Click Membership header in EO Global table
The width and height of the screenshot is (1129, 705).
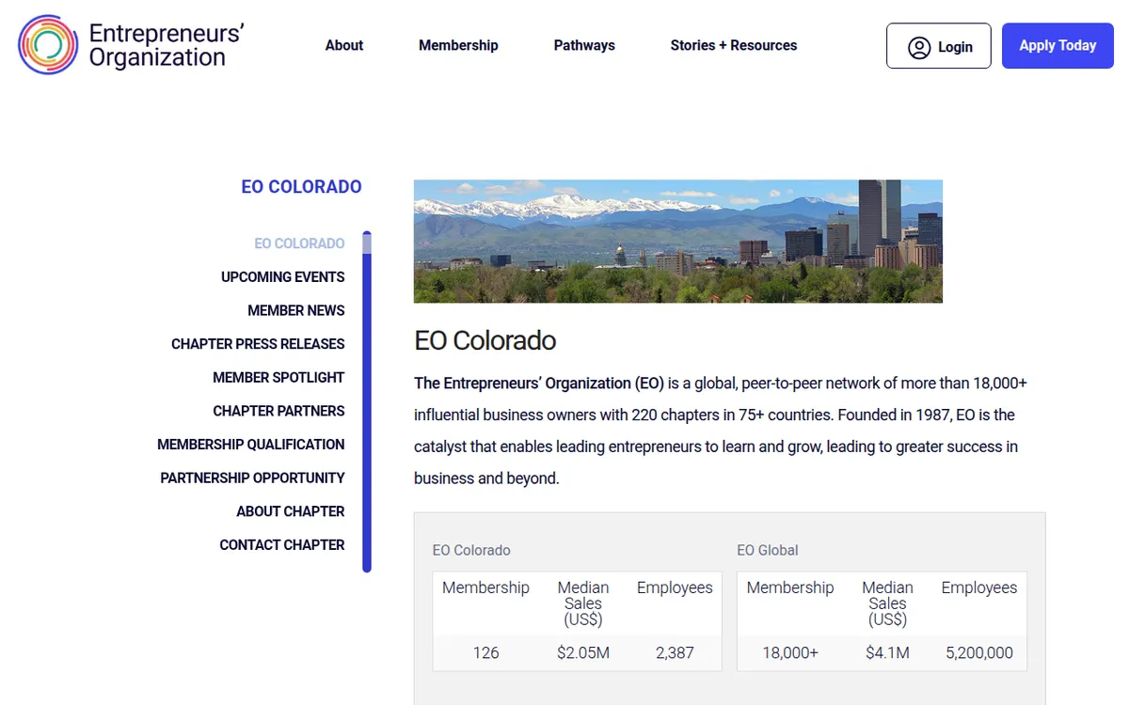(790, 587)
